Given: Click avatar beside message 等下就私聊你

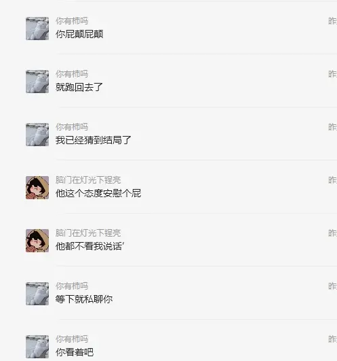Looking at the screenshot, I should pyautogui.click(x=37, y=294).
